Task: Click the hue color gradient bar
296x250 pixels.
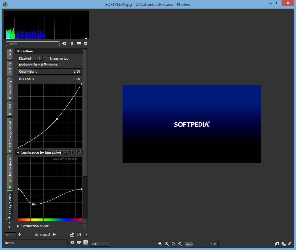Action: coord(50,220)
